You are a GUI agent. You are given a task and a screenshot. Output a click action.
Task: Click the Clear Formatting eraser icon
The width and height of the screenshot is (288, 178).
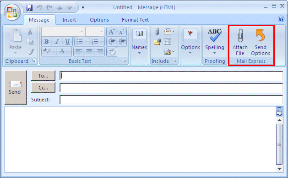click(111, 52)
